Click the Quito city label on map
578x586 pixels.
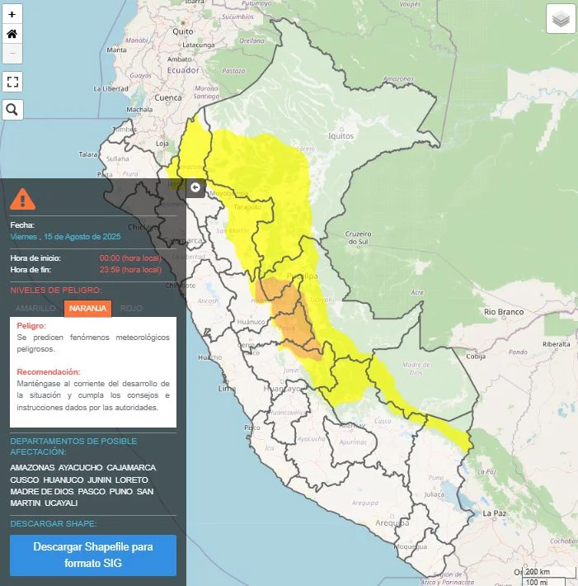(x=182, y=31)
